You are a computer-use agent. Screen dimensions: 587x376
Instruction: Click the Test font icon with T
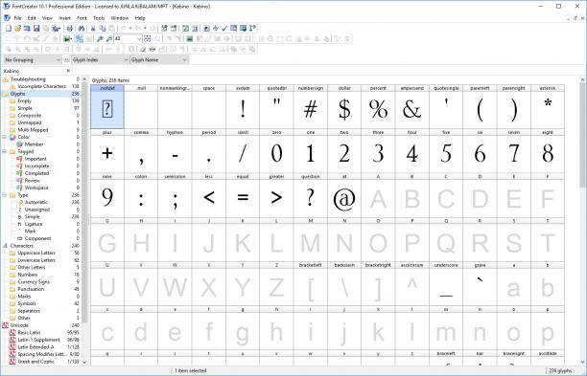[x=252, y=29]
